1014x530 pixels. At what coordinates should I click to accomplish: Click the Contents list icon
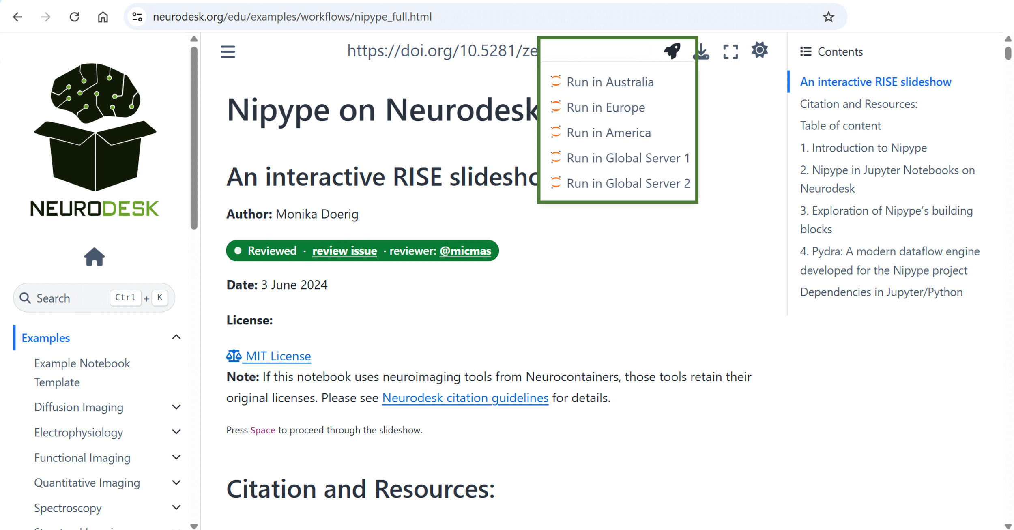point(806,51)
